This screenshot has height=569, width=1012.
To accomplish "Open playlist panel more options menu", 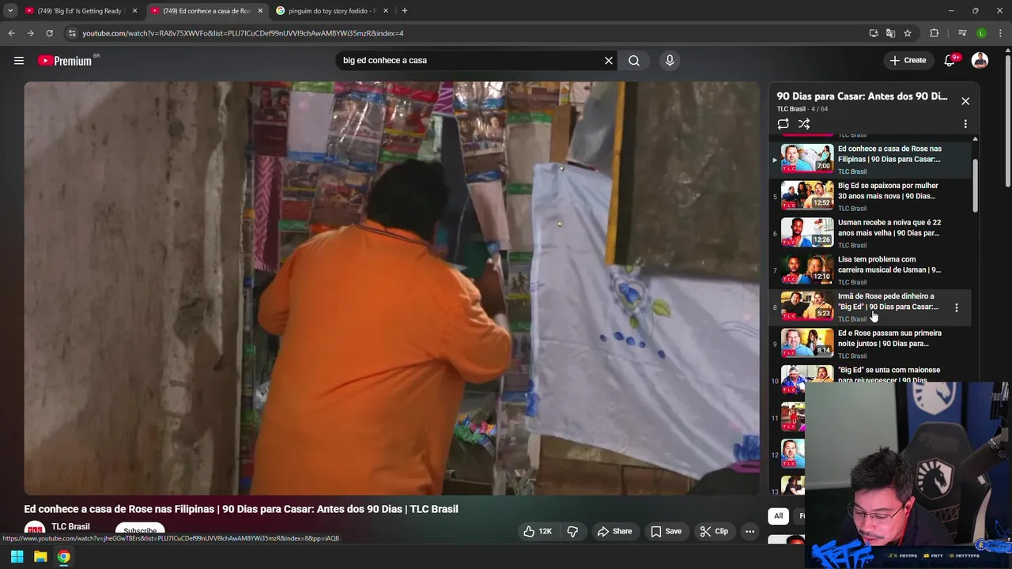I will 965,124.
